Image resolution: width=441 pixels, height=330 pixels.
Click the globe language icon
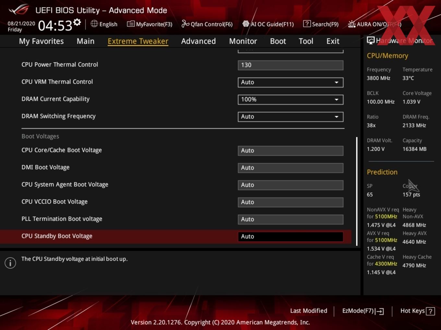(94, 24)
